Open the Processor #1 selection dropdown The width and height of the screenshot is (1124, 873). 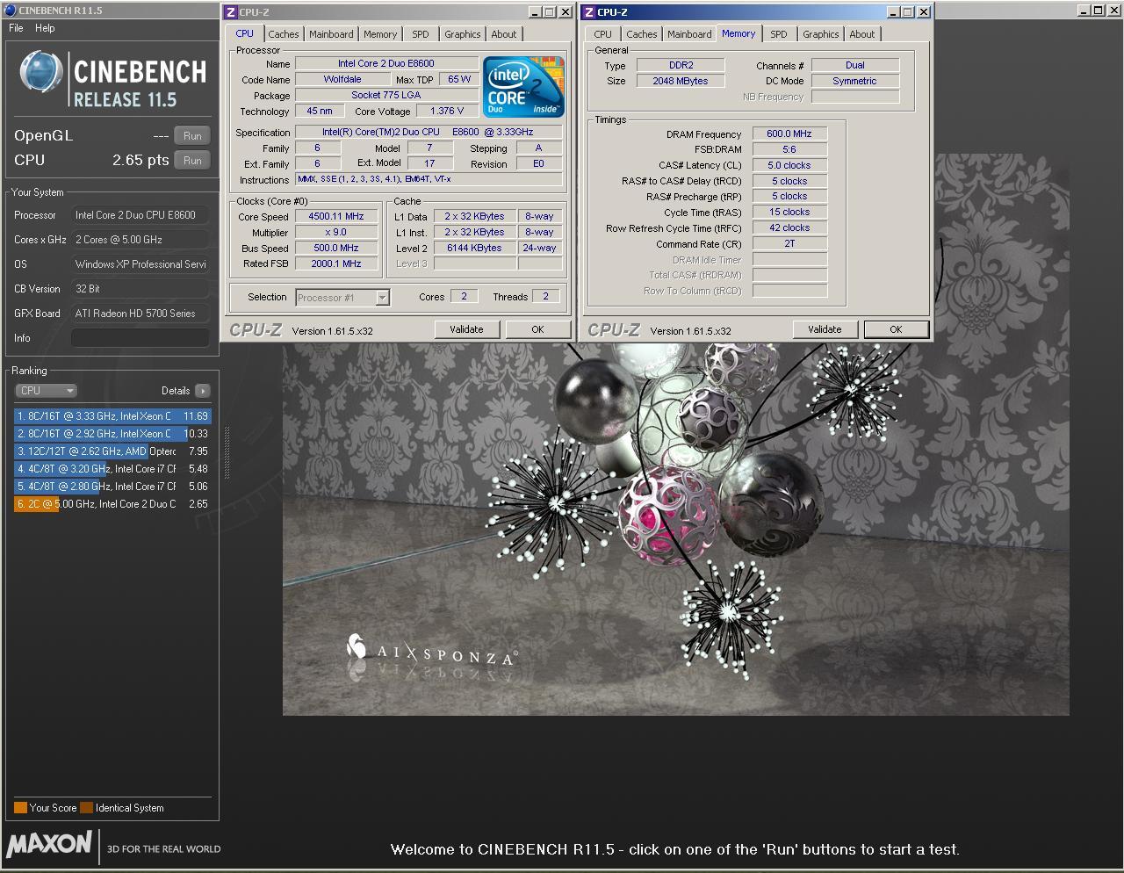[342, 298]
